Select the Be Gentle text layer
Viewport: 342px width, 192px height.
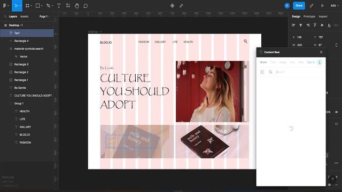27,88
